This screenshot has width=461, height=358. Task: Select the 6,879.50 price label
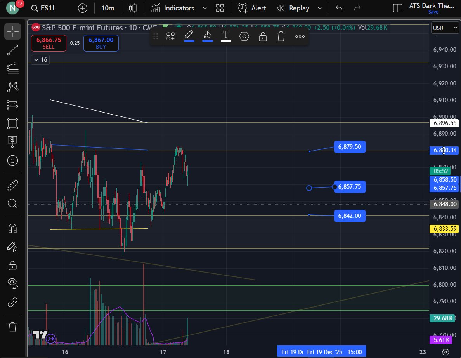point(350,146)
